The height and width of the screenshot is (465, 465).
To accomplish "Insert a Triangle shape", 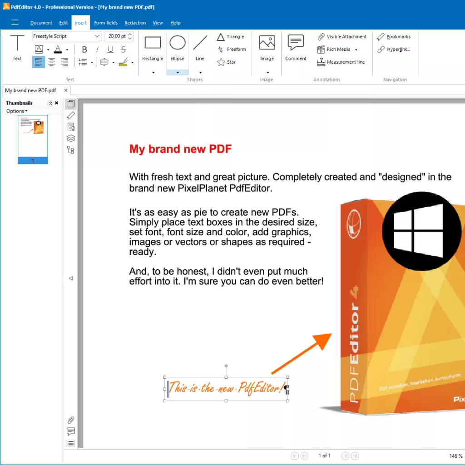I will pyautogui.click(x=230, y=37).
